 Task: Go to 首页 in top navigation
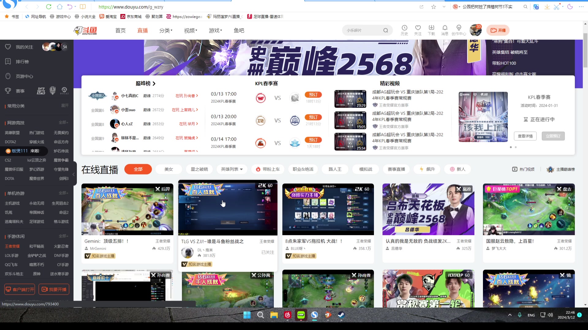[120, 30]
